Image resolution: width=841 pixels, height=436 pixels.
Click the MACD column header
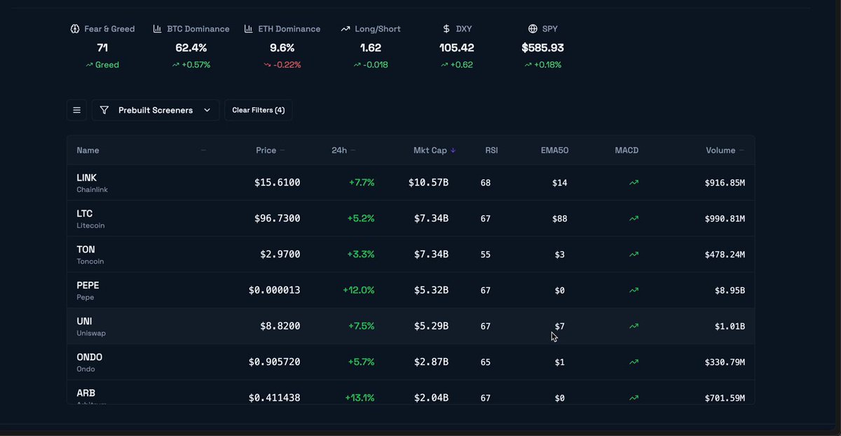[x=627, y=150]
